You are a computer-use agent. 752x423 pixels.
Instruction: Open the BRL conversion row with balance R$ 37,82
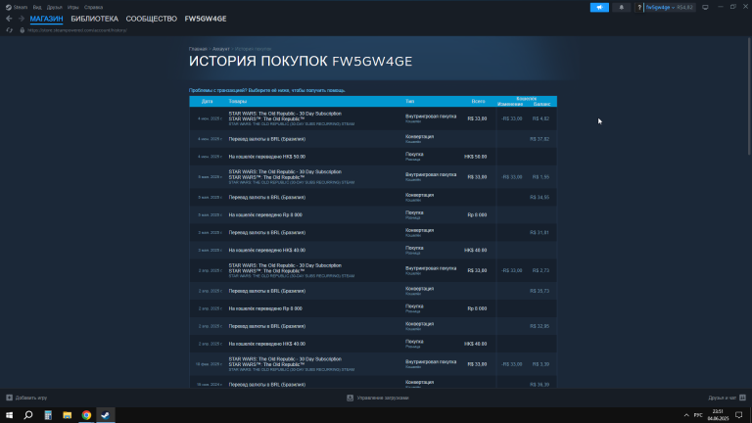pyautogui.click(x=373, y=139)
